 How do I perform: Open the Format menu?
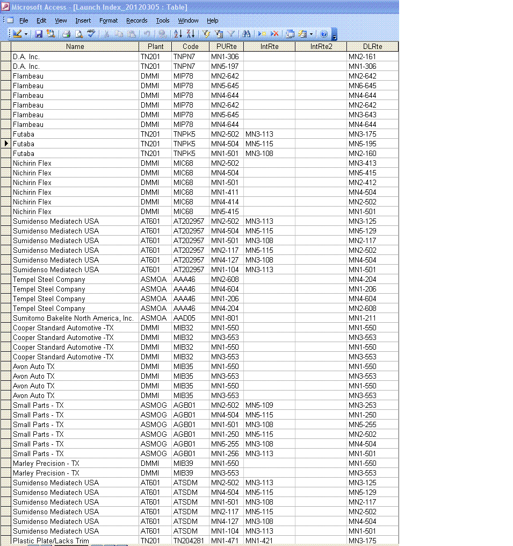coord(109,20)
